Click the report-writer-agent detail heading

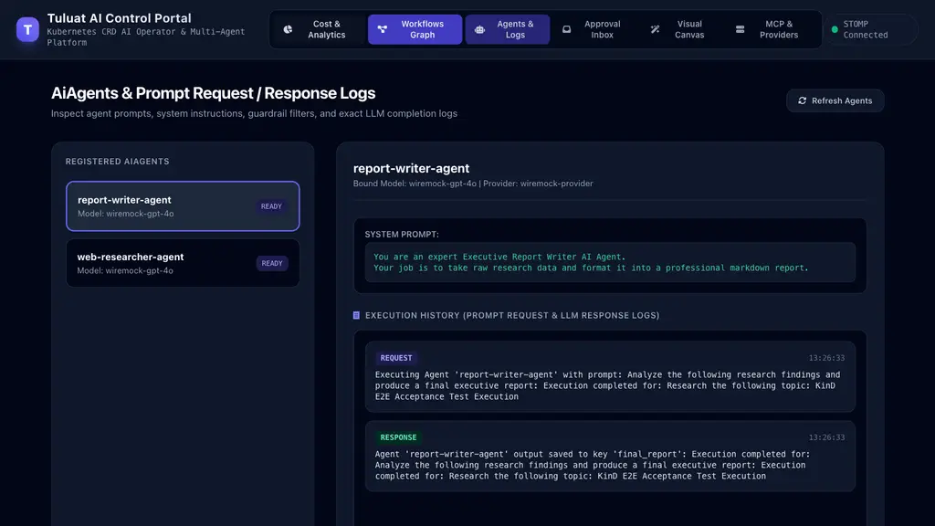412,168
